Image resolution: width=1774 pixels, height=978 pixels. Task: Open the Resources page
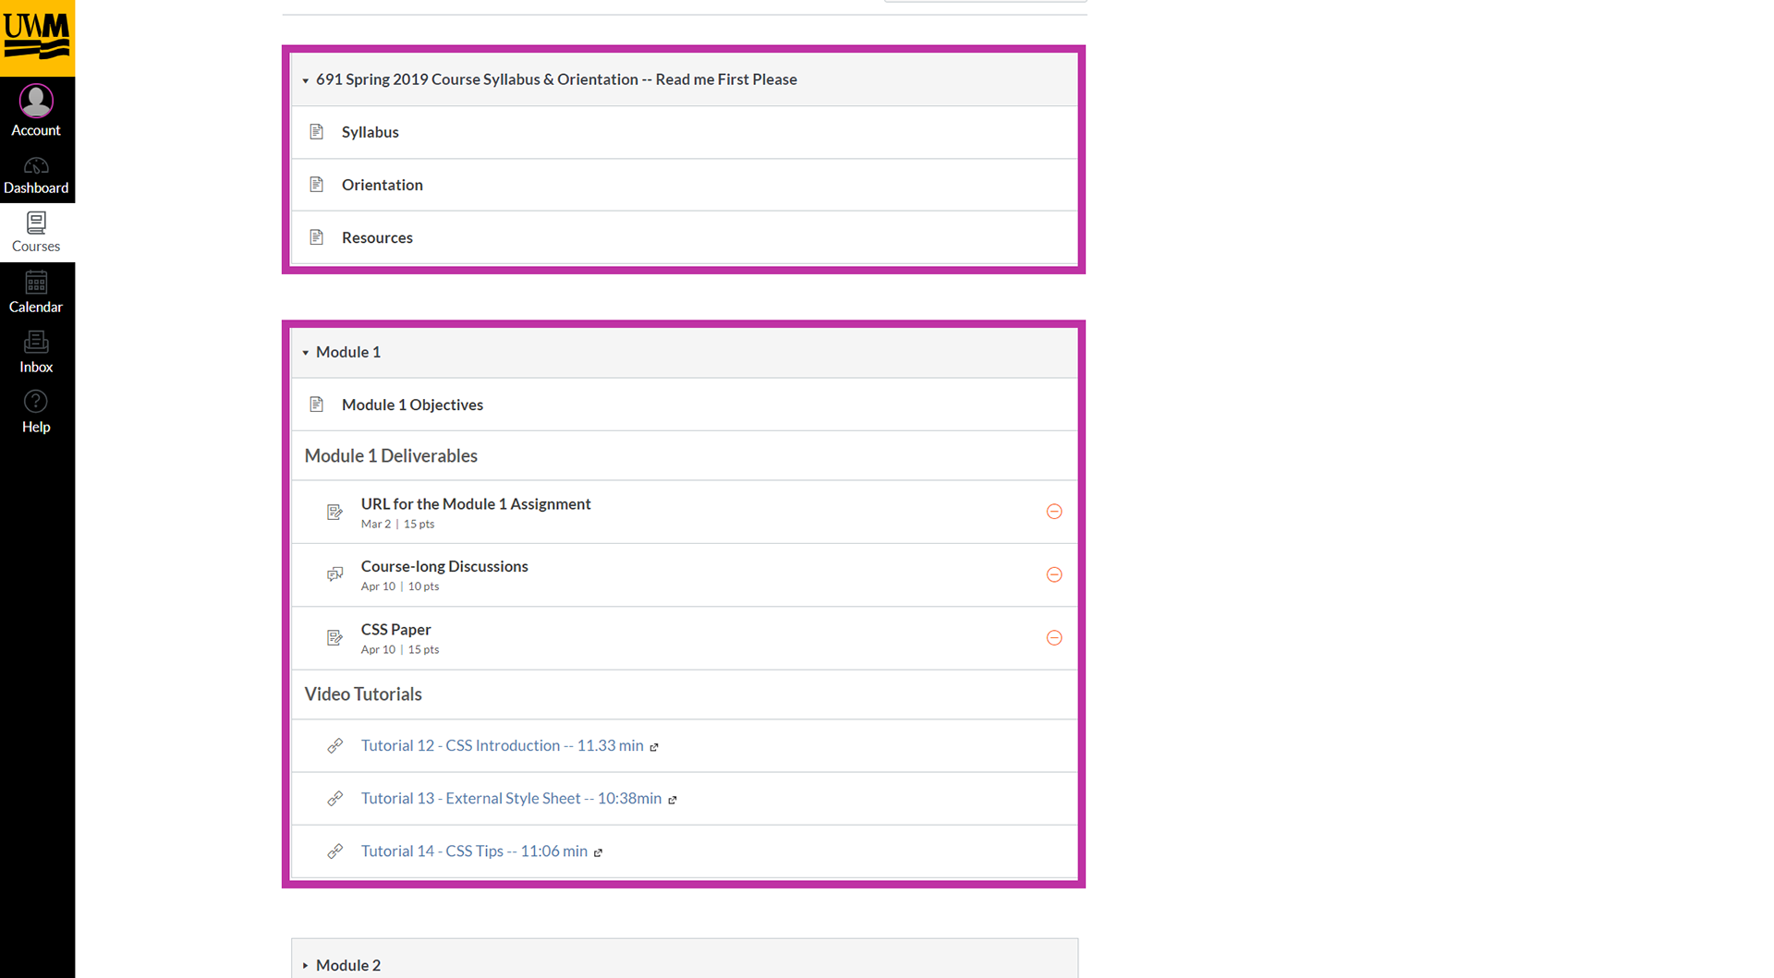pos(377,237)
